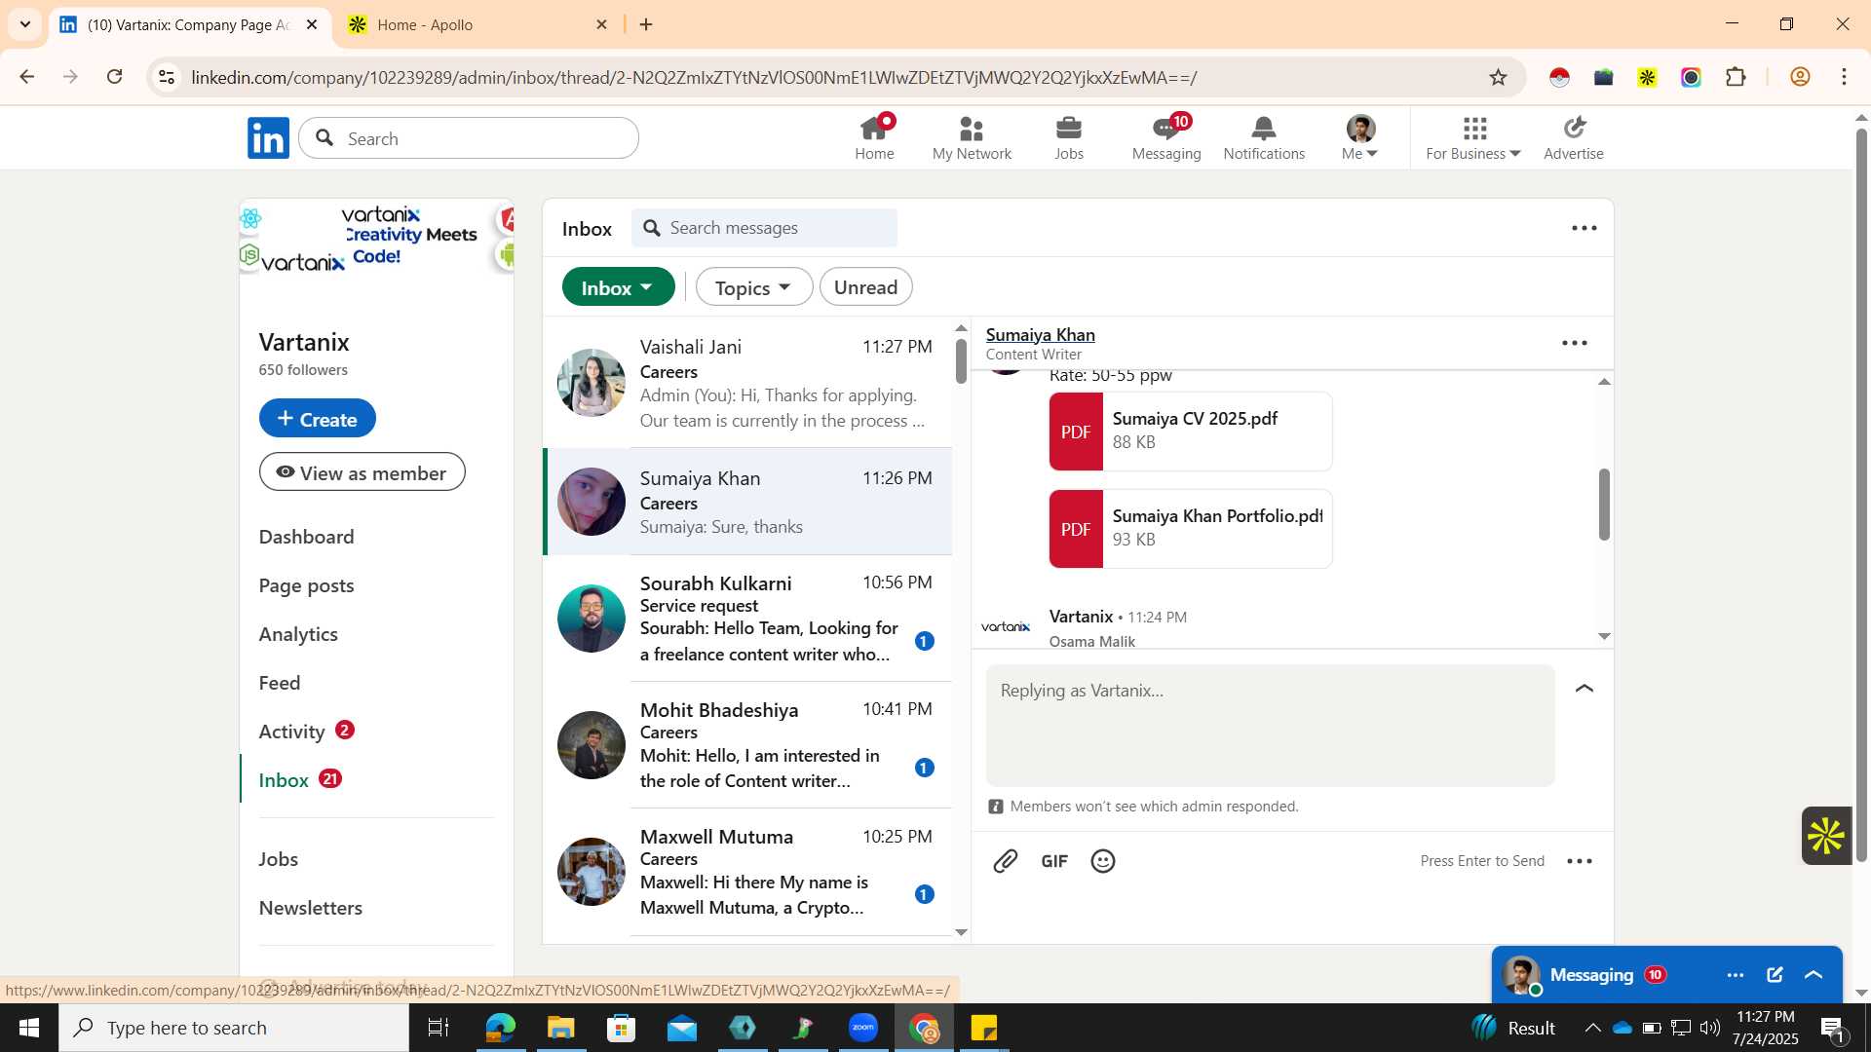The image size is (1871, 1052).
Task: Open Sumaiya Khan profile link
Action: [1040, 334]
